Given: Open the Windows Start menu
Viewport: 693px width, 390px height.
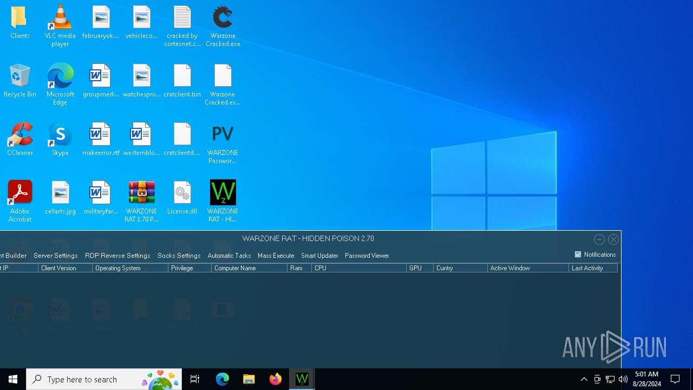Looking at the screenshot, I should [13, 379].
